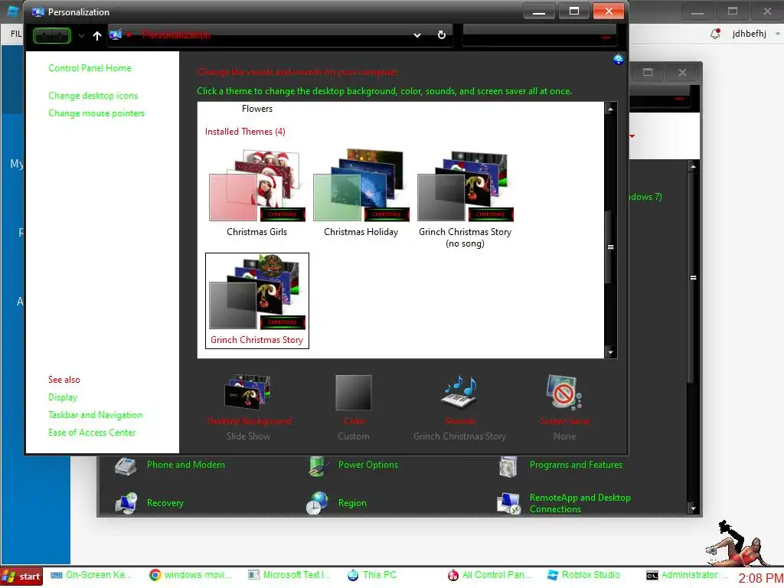Click the notification bell icon in background window
784x588 pixels.
tap(716, 34)
